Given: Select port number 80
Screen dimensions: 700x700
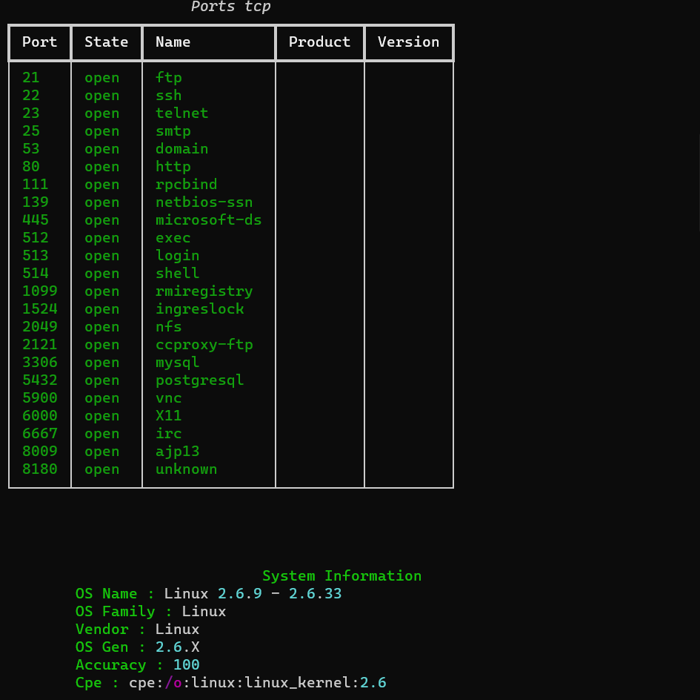Looking at the screenshot, I should [x=31, y=167].
